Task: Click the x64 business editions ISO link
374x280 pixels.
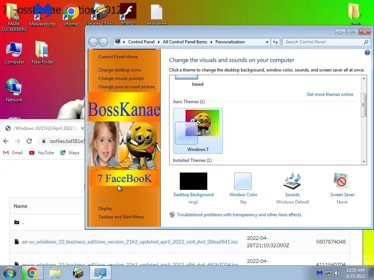Action: tap(130, 242)
